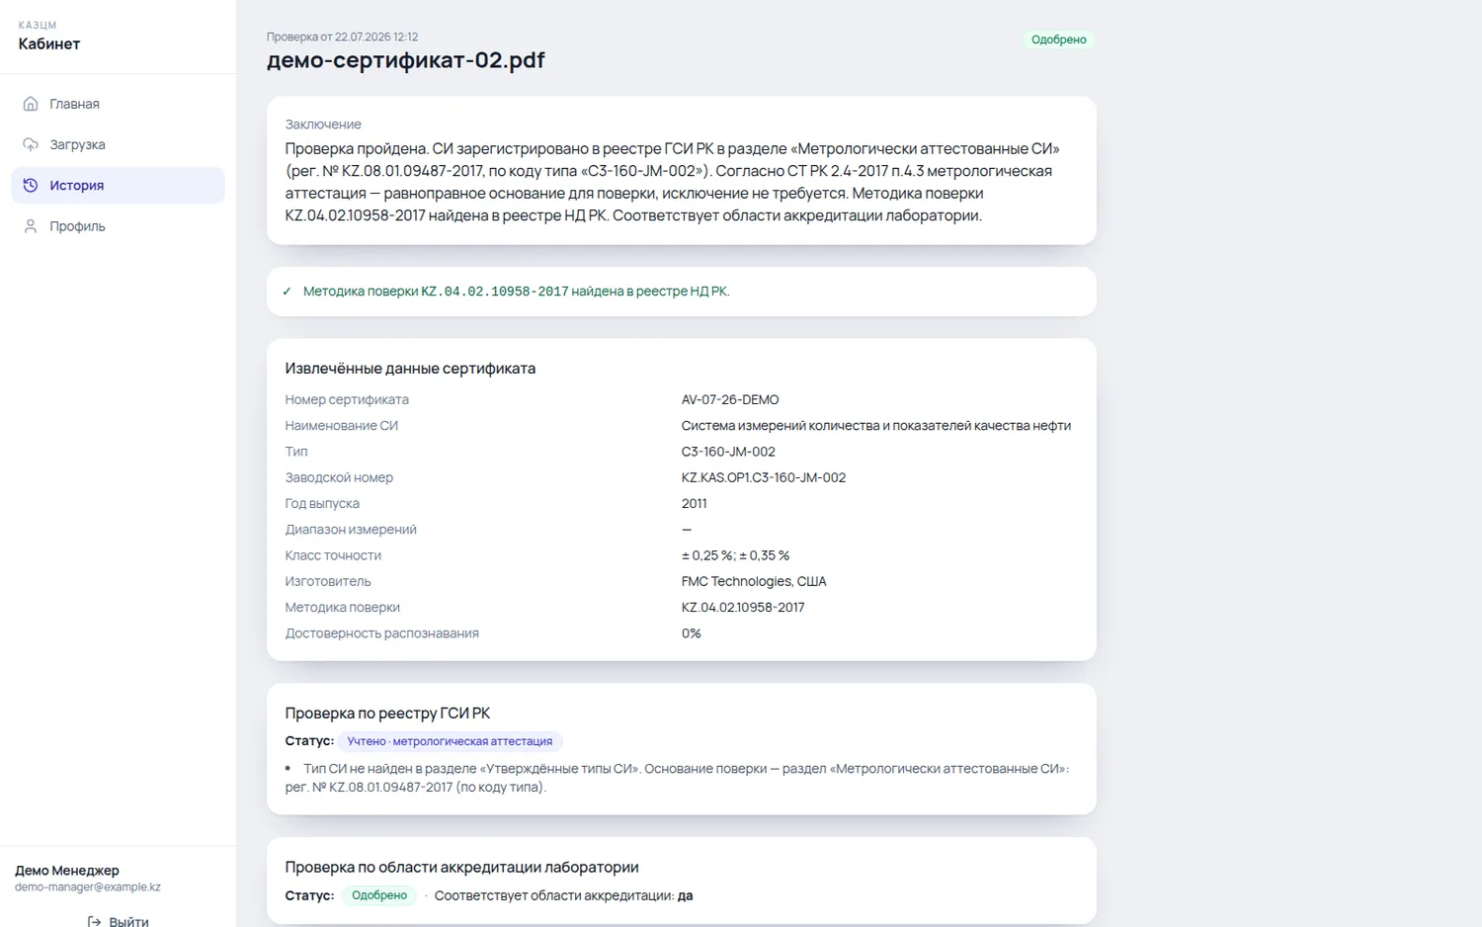Click the text Соответствует области аккредитации: да
Image resolution: width=1482 pixels, height=927 pixels.
(563, 896)
